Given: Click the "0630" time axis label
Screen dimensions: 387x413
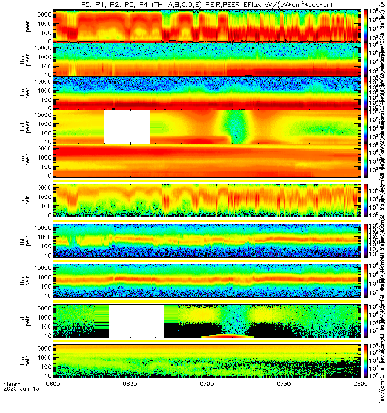Looking at the screenshot, I should tap(130, 384).
